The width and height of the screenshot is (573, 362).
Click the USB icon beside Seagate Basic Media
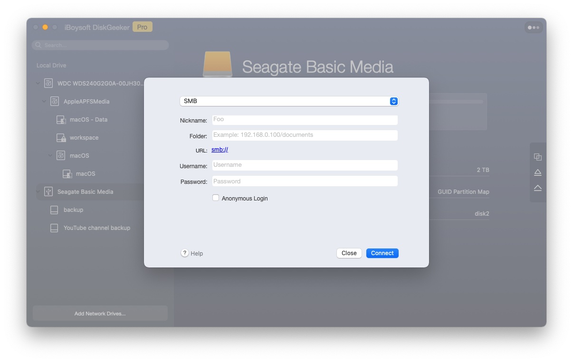[x=48, y=191]
